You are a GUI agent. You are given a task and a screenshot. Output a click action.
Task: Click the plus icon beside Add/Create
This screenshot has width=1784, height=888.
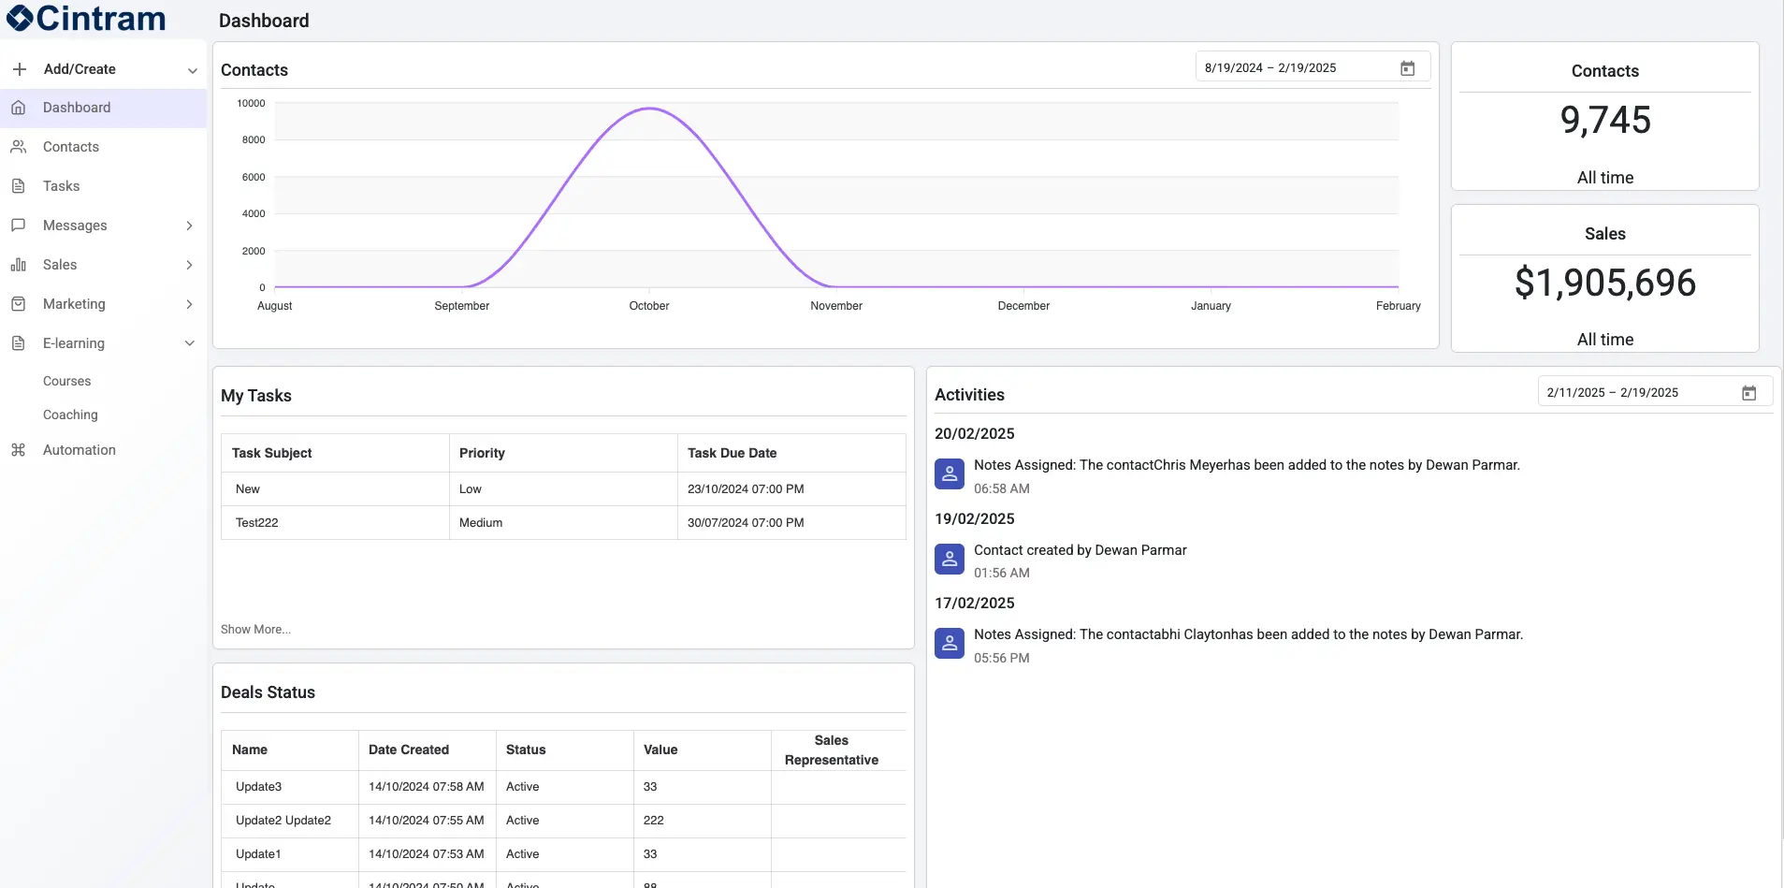point(20,69)
